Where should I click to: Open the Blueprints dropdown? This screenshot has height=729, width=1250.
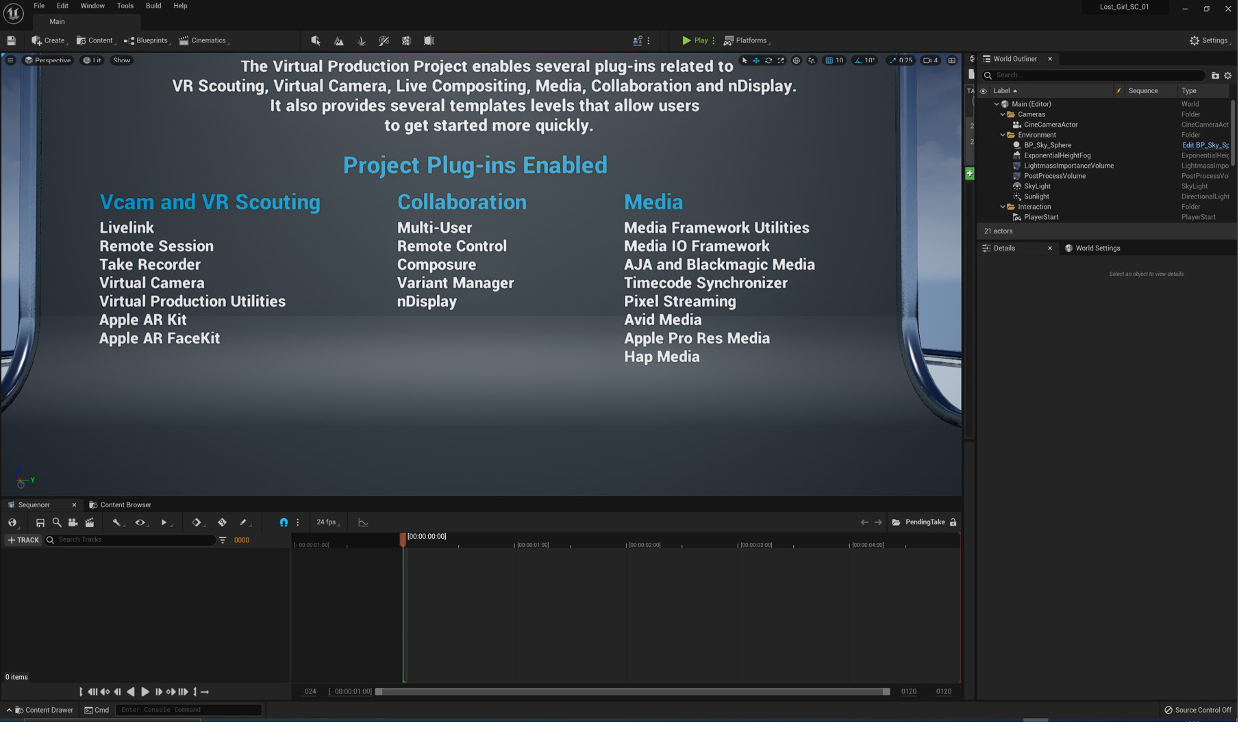point(146,41)
